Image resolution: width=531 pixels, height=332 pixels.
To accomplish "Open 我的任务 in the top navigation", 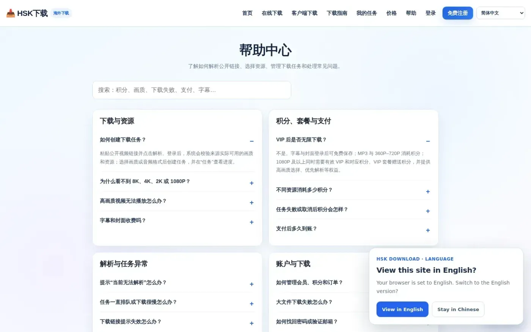I will coord(367,13).
